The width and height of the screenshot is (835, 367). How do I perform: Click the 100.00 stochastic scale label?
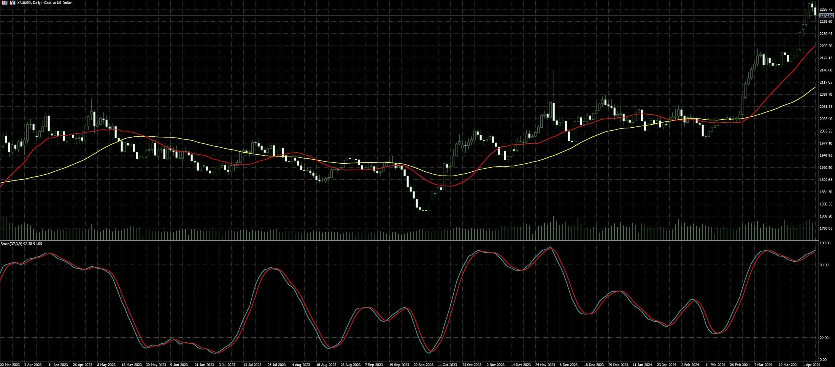click(825, 243)
